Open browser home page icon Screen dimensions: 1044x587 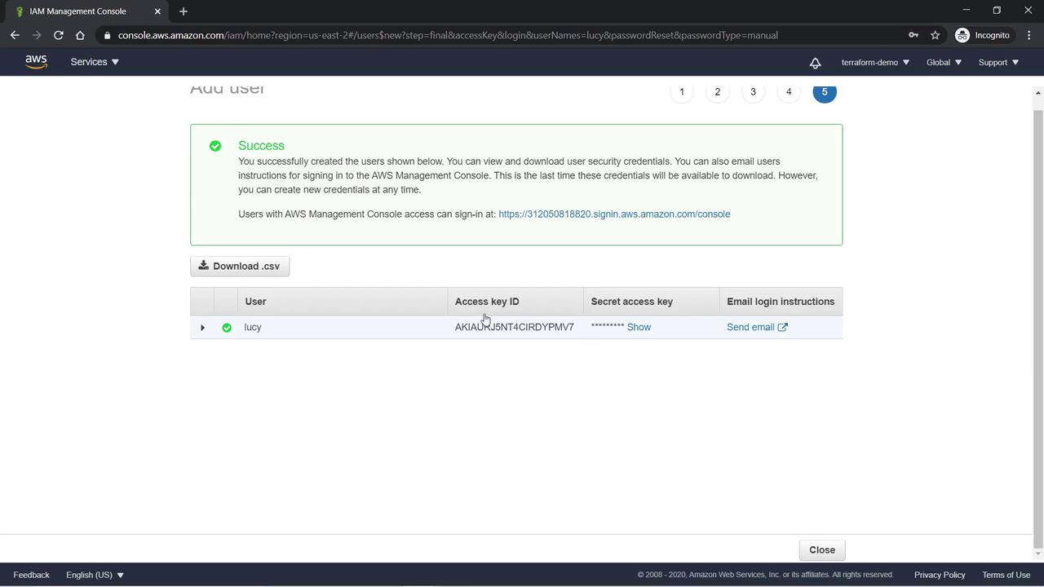(x=80, y=35)
